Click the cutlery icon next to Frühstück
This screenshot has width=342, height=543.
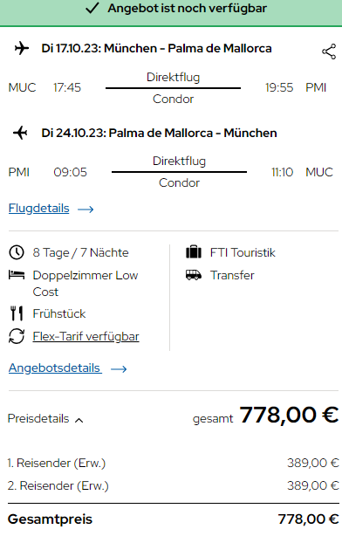[17, 313]
